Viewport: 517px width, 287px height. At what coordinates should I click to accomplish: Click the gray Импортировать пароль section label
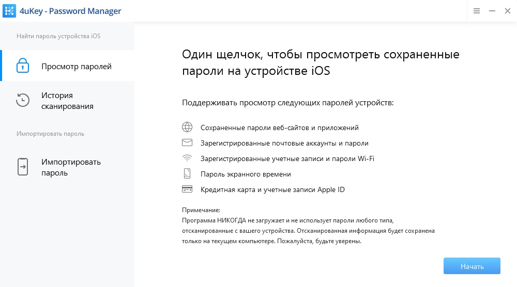pyautogui.click(x=51, y=134)
